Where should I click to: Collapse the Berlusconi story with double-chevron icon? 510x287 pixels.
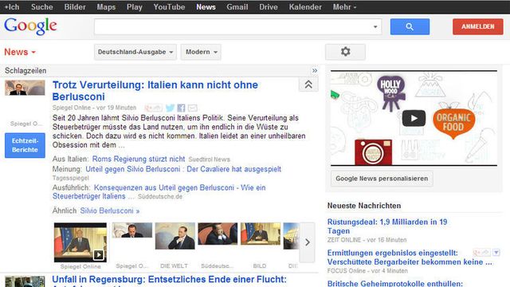tap(308, 85)
